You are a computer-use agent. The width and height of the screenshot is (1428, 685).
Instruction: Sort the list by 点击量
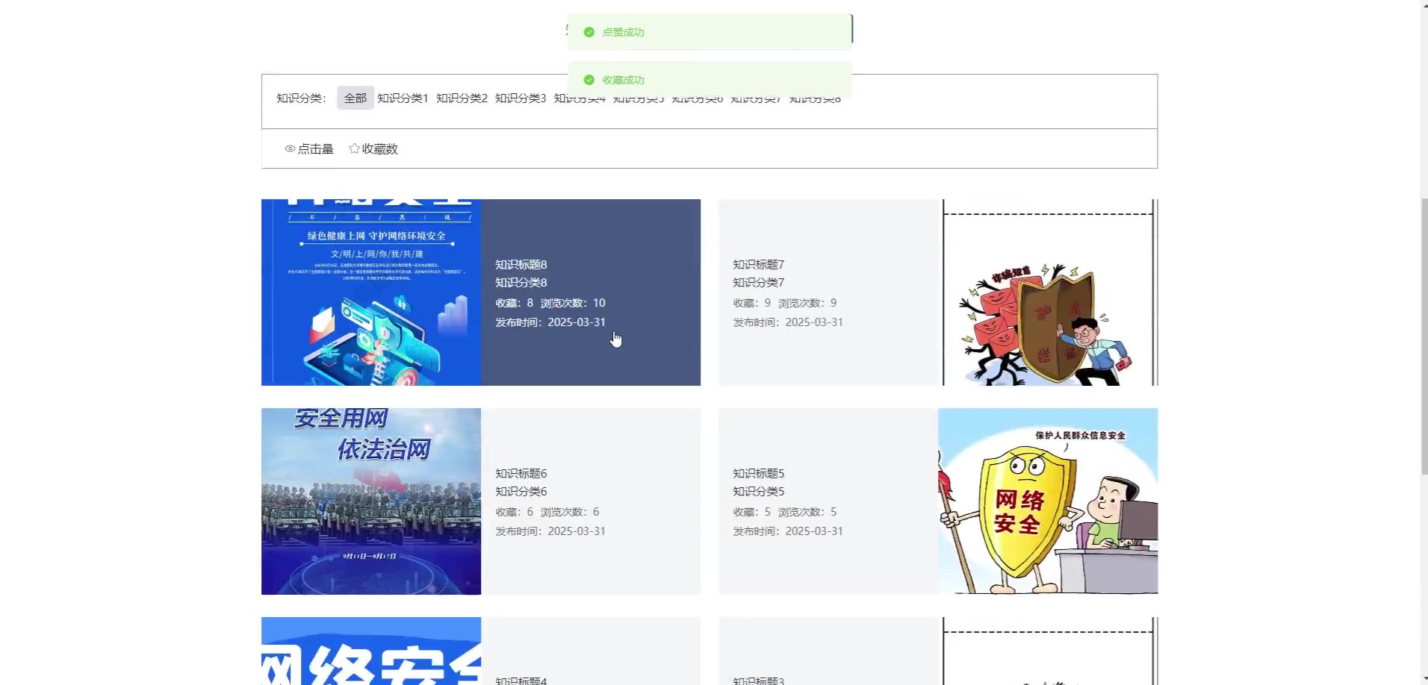(x=309, y=149)
